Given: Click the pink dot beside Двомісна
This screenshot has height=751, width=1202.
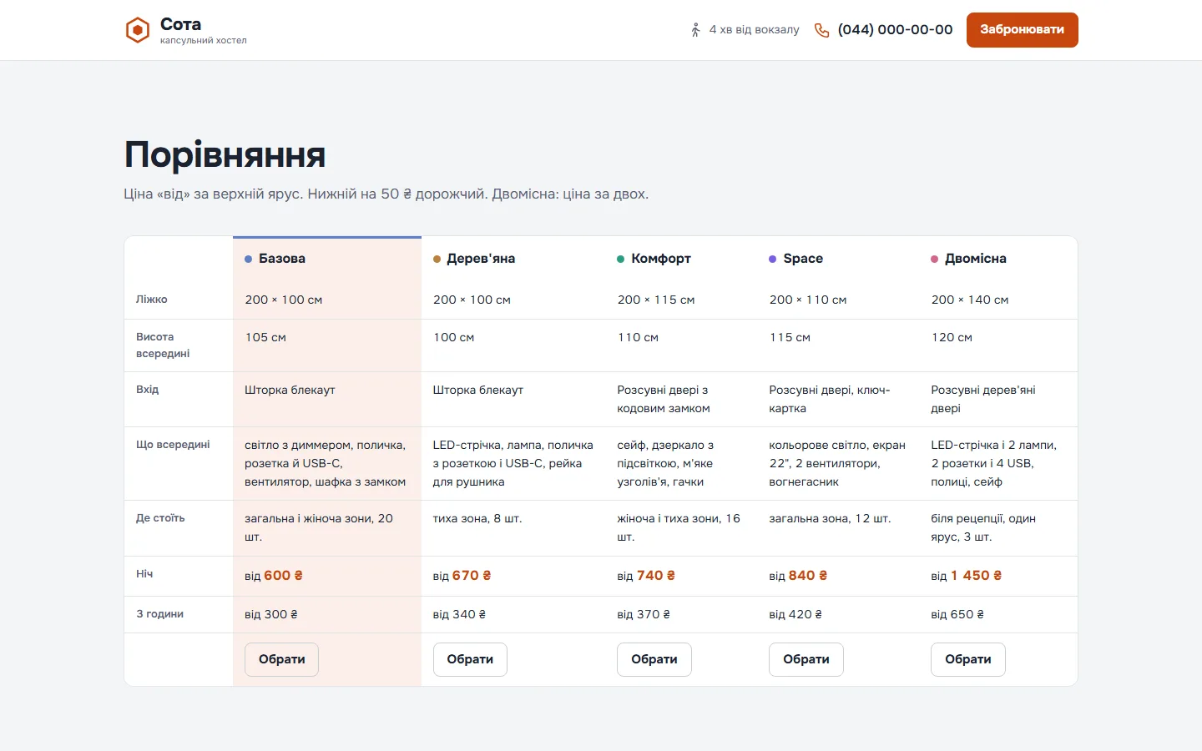Looking at the screenshot, I should tap(935, 259).
